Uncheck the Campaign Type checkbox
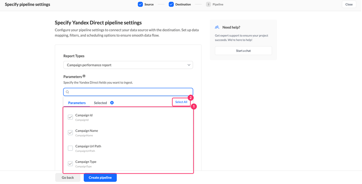The image size is (362, 184). click(70, 164)
